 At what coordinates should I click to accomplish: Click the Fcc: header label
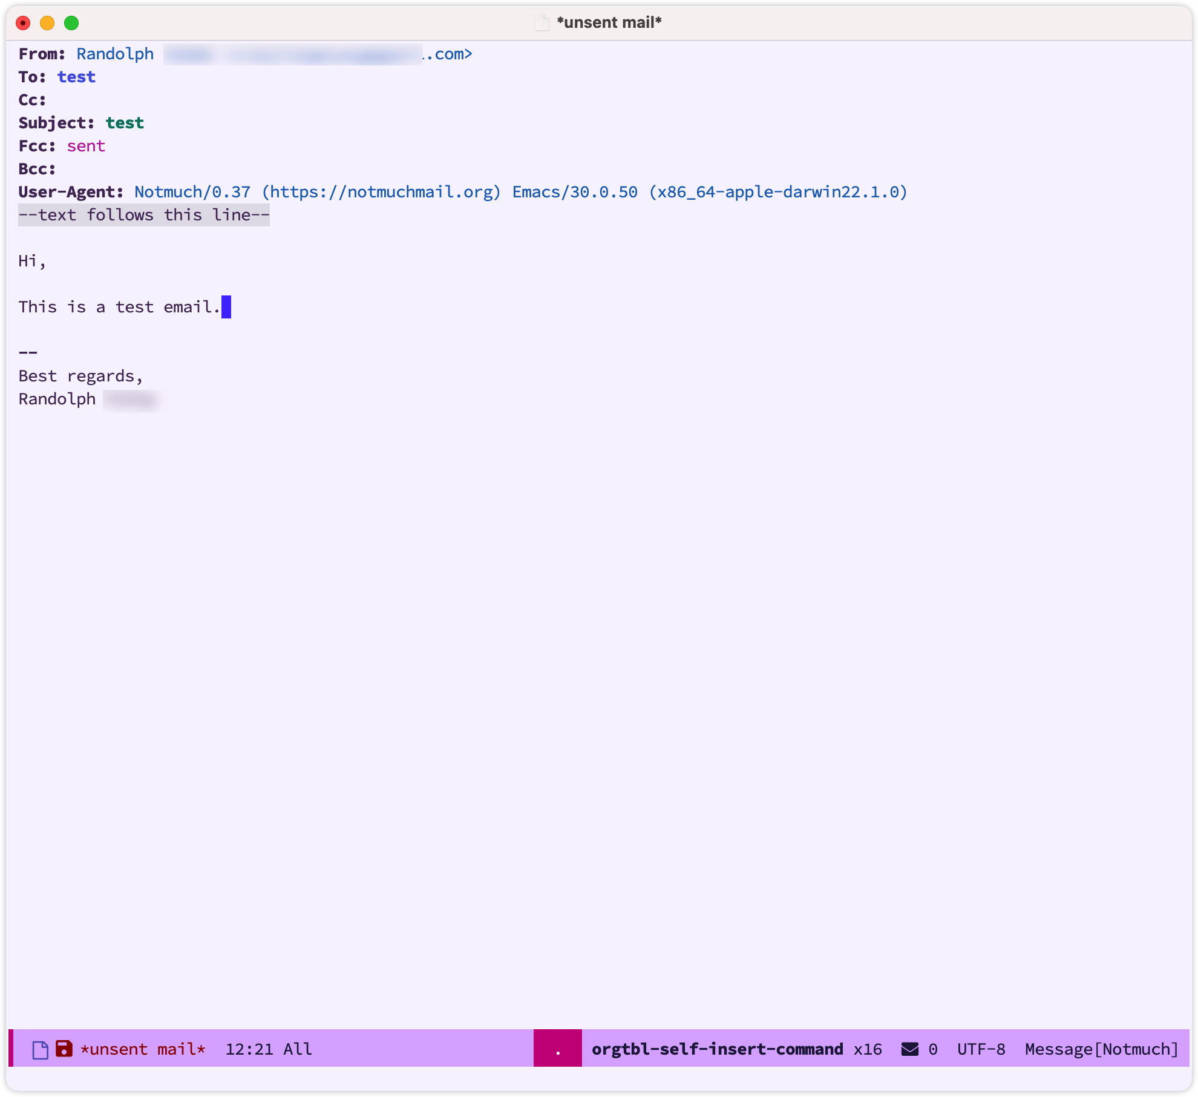point(37,146)
